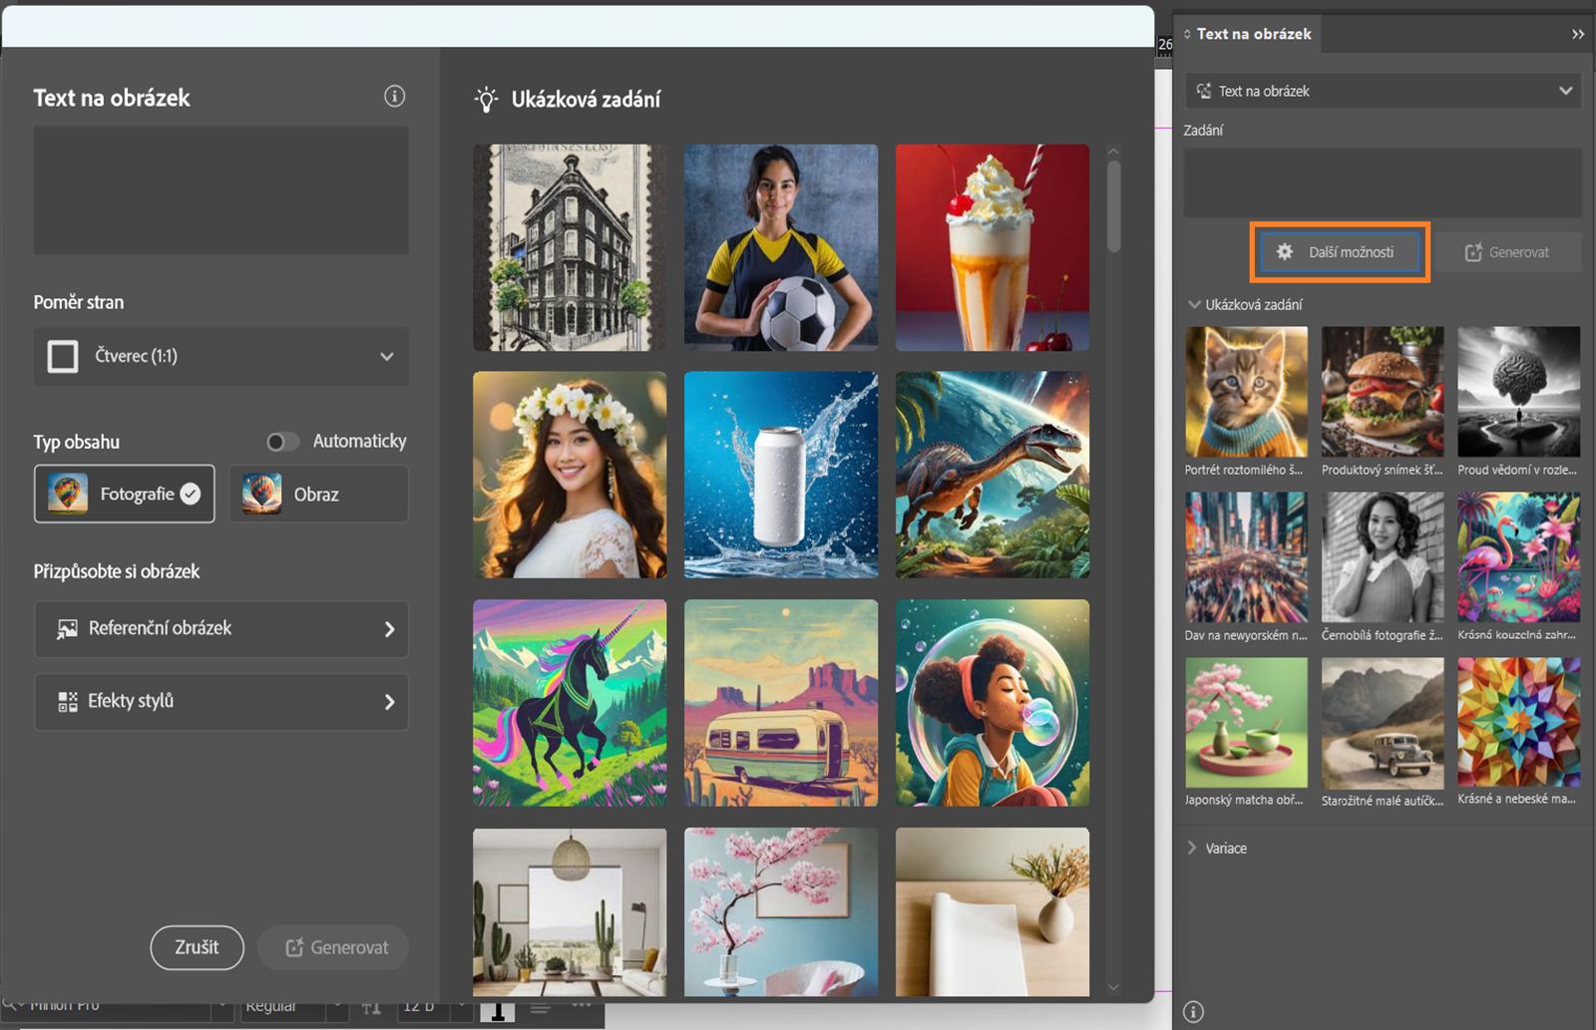The image size is (1596, 1030).
Task: Select the soccer player sample image
Action: click(x=781, y=247)
